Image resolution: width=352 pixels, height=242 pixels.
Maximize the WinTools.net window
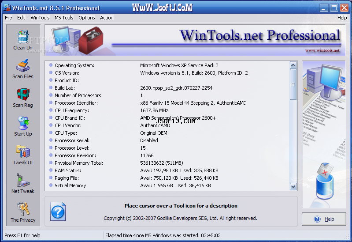click(334, 8)
